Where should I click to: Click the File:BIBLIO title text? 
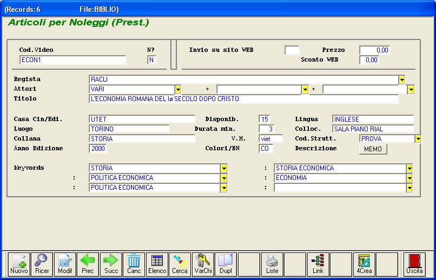click(x=99, y=9)
